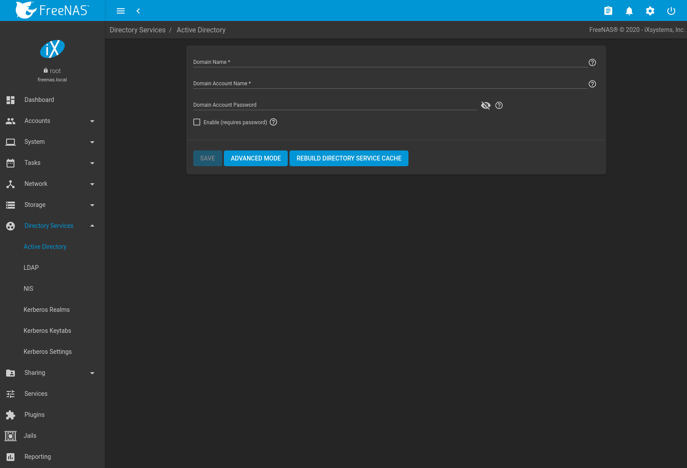Collapse sidebar with the back chevron
The image size is (687, 468).
[138, 11]
